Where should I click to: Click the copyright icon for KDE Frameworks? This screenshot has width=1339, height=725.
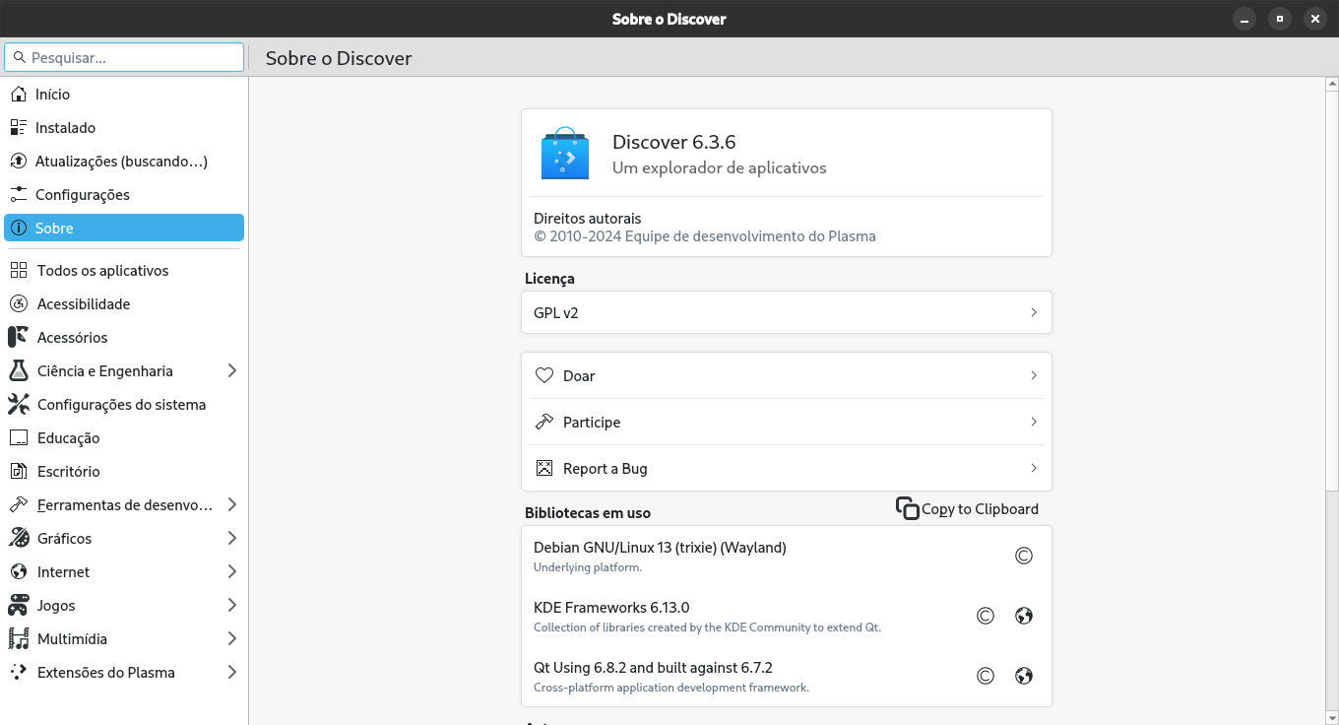click(x=986, y=616)
